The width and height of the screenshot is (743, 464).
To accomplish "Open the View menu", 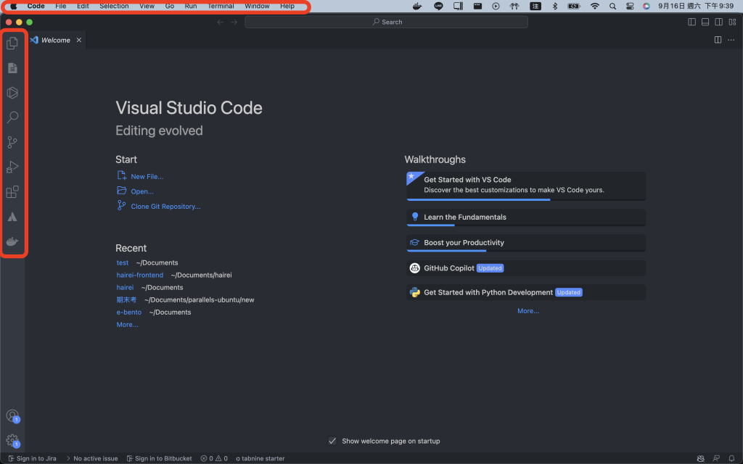I will 147,6.
